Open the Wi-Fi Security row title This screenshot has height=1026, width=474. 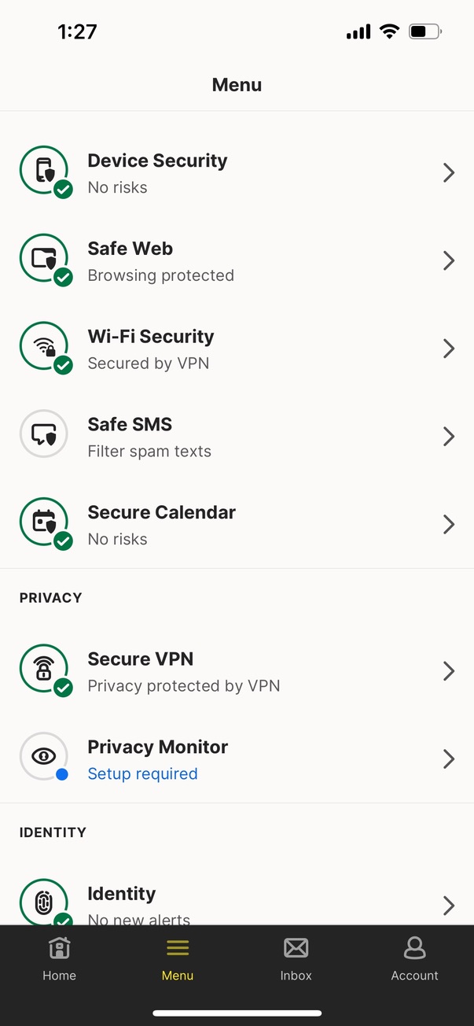coord(151,337)
